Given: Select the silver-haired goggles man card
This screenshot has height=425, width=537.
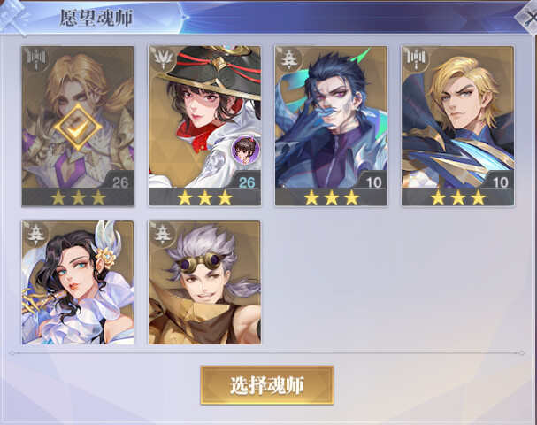Looking at the screenshot, I should point(204,282).
